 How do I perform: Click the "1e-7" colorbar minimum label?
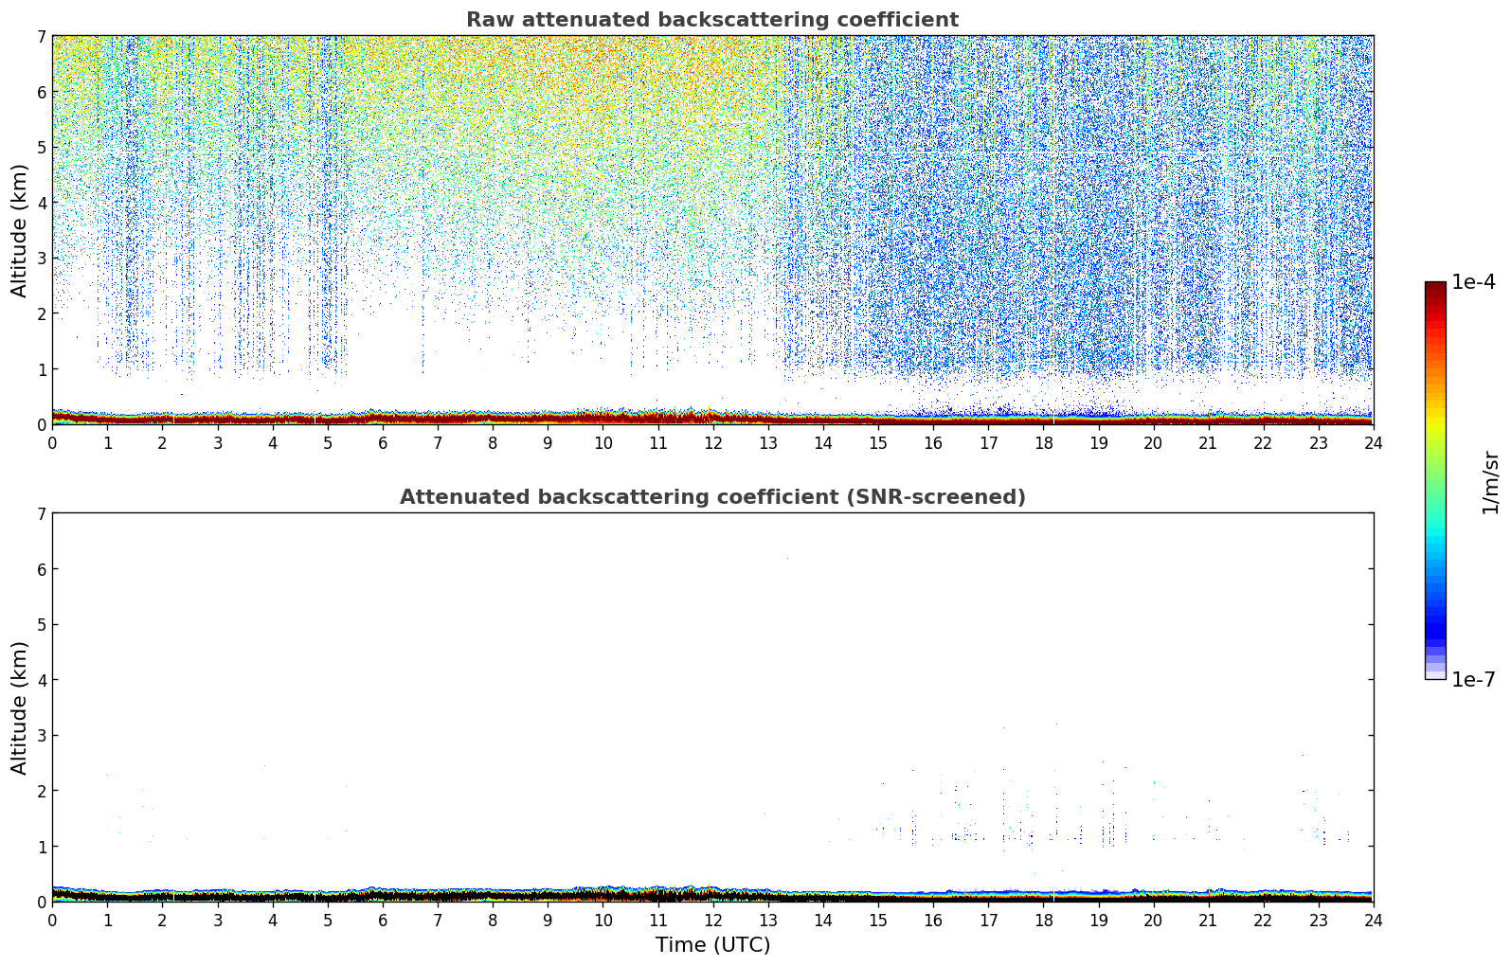pos(1474,680)
